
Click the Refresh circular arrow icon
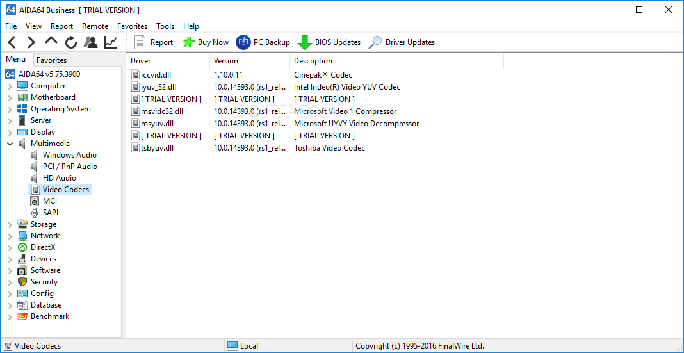pos(71,42)
